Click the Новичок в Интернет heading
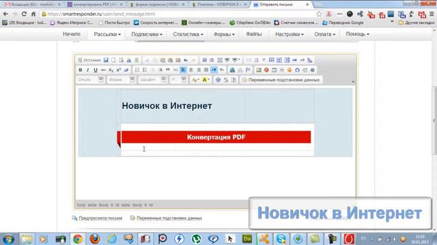The height and width of the screenshot is (245, 437). click(x=167, y=106)
